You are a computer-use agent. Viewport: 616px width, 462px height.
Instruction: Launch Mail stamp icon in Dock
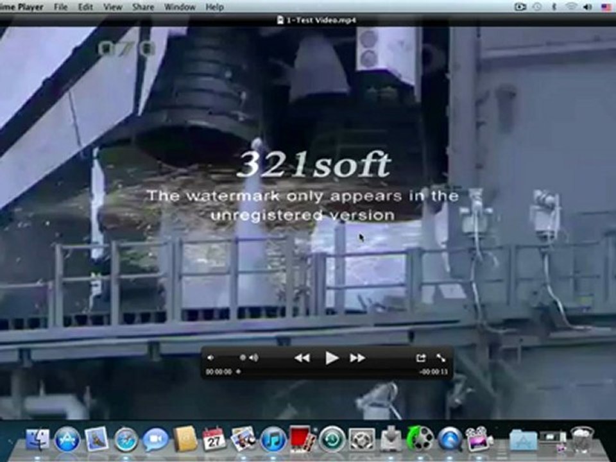[97, 439]
